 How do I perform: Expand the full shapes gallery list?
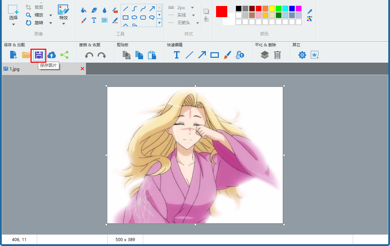coord(160,23)
